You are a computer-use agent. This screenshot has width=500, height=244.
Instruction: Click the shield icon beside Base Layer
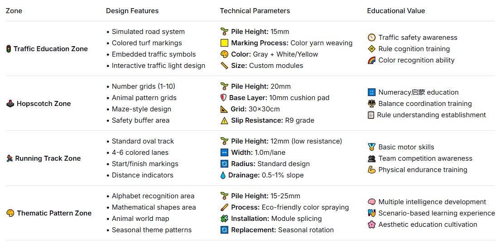[x=223, y=98]
